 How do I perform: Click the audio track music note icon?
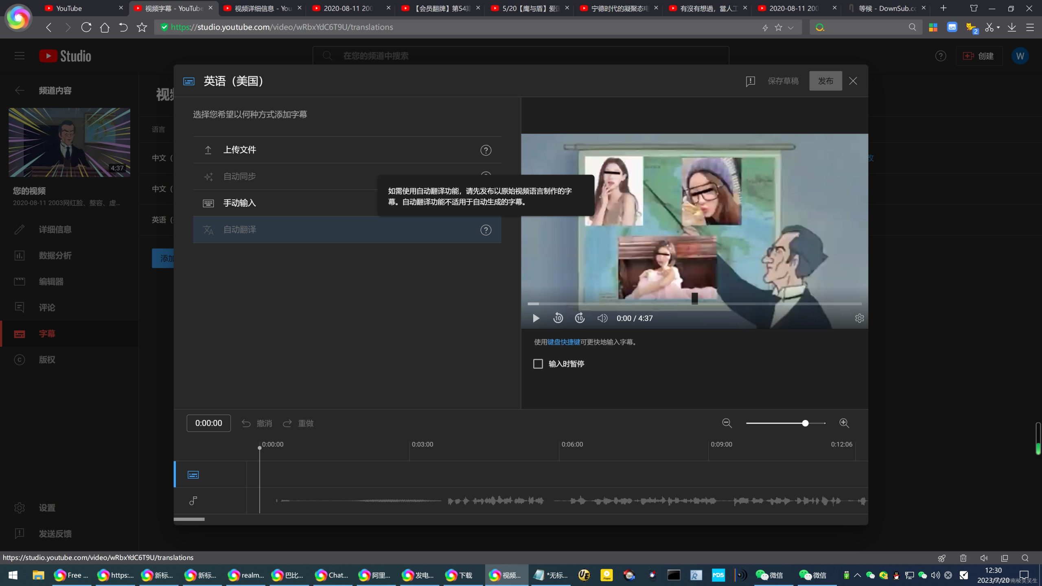pyautogui.click(x=193, y=501)
